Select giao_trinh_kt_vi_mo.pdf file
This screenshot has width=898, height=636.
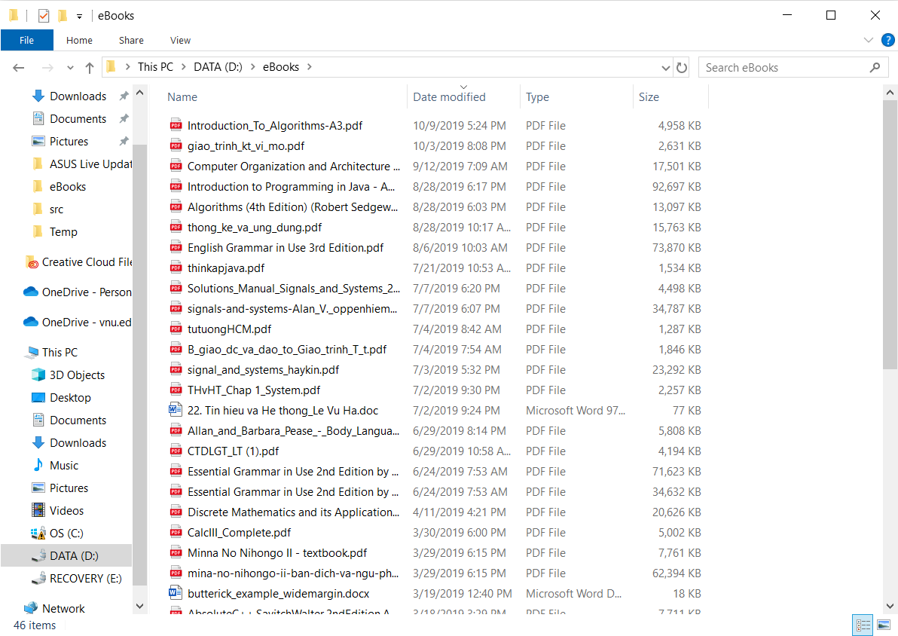pyautogui.click(x=246, y=146)
